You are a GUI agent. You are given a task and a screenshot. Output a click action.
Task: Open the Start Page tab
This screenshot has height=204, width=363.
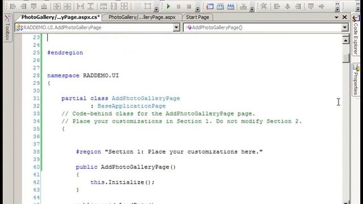click(x=197, y=17)
